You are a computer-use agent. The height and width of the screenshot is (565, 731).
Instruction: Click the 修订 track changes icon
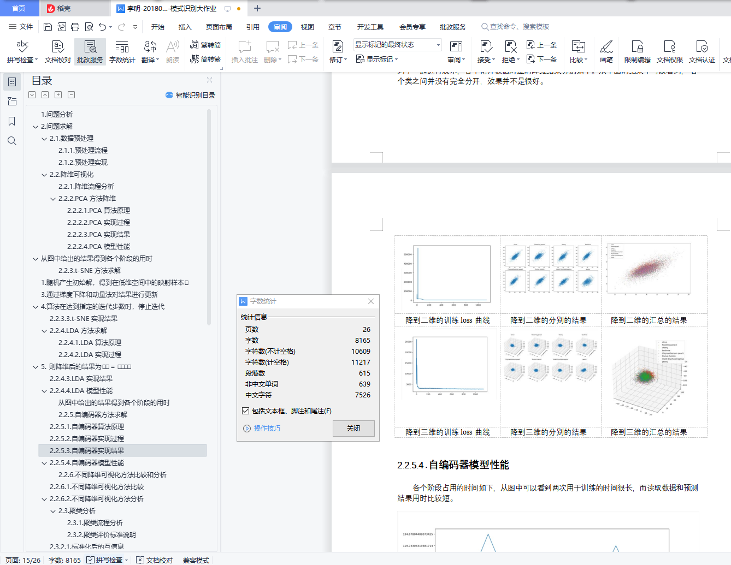click(x=338, y=46)
